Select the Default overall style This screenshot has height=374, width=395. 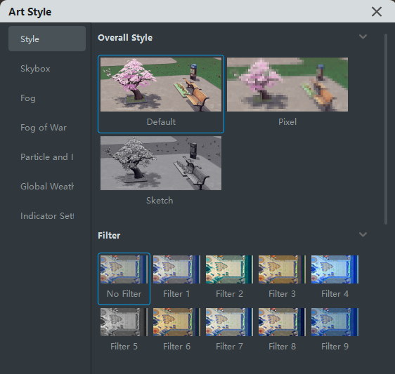coord(161,94)
